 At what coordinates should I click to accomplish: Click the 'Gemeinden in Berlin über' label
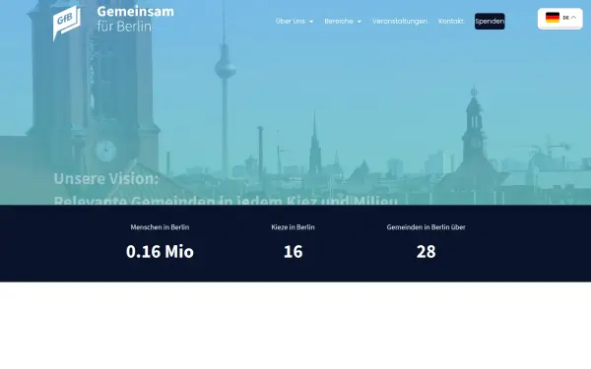426,227
